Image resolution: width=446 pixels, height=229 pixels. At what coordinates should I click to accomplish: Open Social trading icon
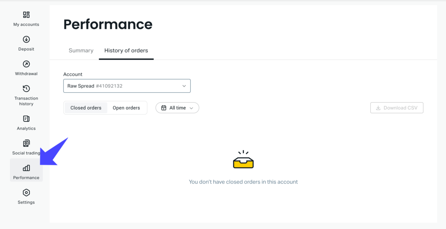click(x=26, y=143)
